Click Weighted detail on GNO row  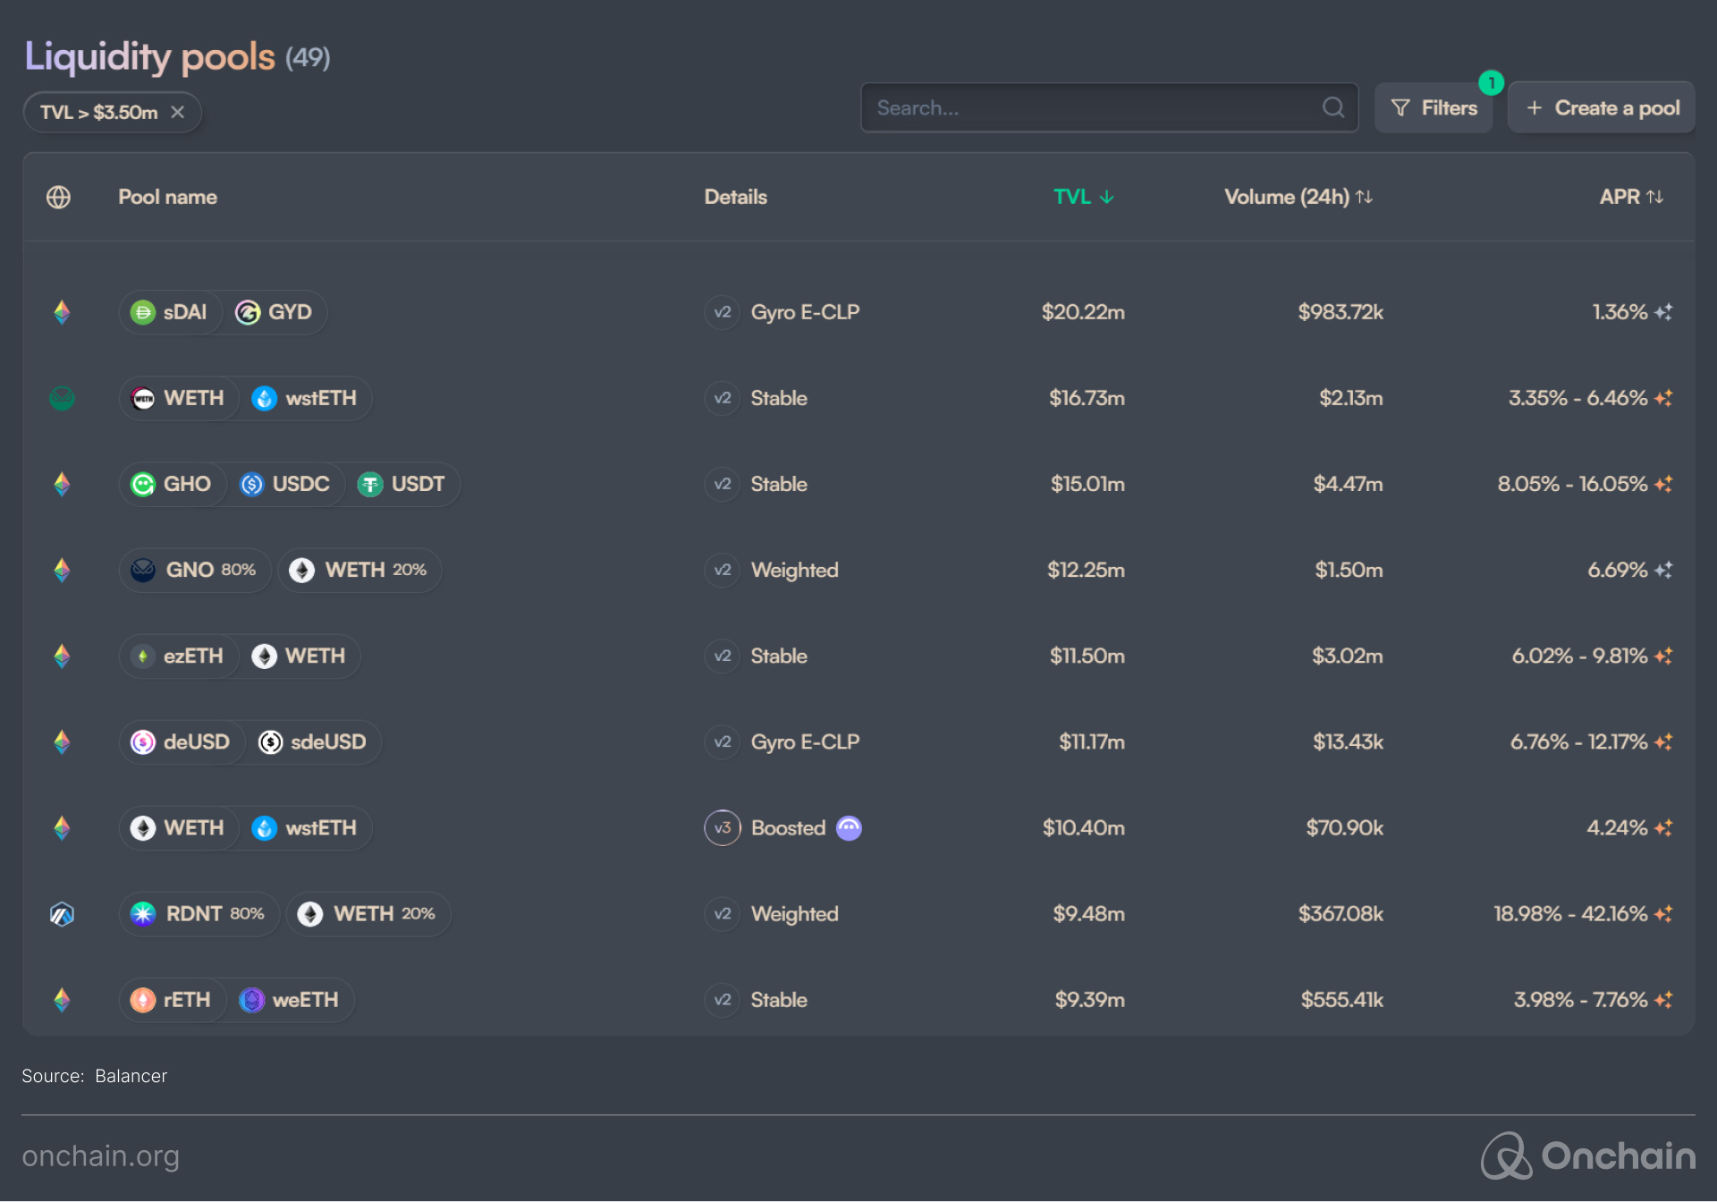795,570
